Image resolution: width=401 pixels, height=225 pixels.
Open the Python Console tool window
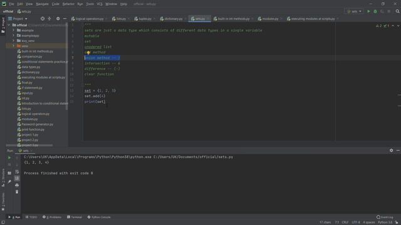[x=99, y=217]
